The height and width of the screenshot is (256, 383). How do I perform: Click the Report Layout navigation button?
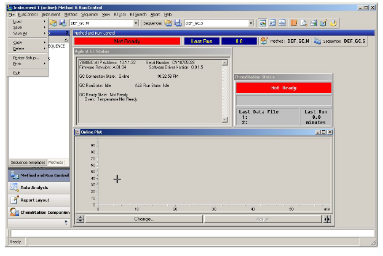(39, 200)
